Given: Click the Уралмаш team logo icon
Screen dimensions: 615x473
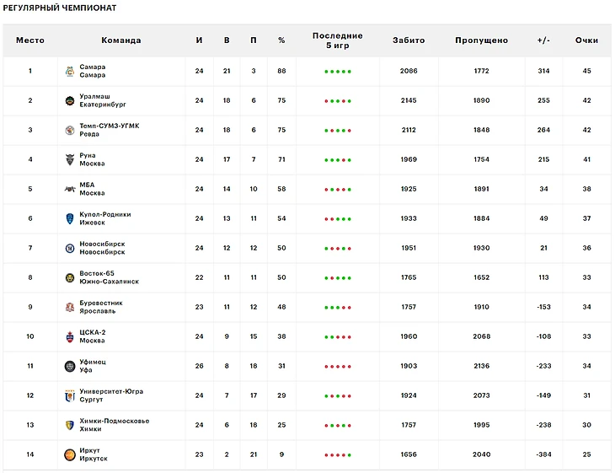Looking at the screenshot, I should click(x=70, y=101).
